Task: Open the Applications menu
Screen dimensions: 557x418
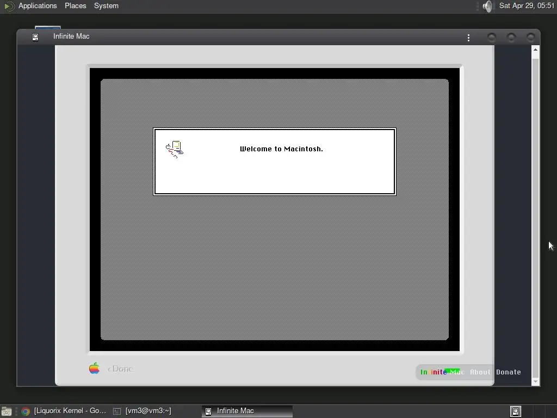Action: coord(38,5)
